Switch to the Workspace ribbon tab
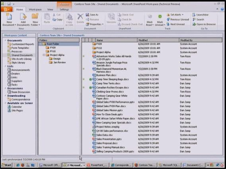226x169 pixels. [35, 10]
